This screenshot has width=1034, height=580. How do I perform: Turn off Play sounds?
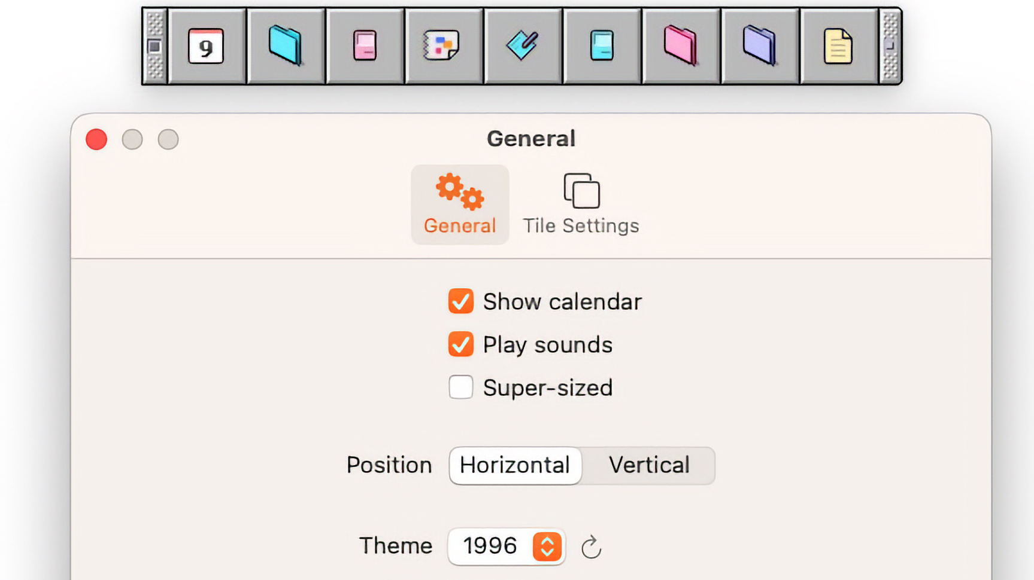tap(461, 344)
